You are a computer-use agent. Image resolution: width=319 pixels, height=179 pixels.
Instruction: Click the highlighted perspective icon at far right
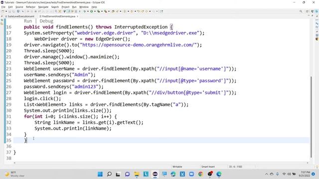click(317, 11)
